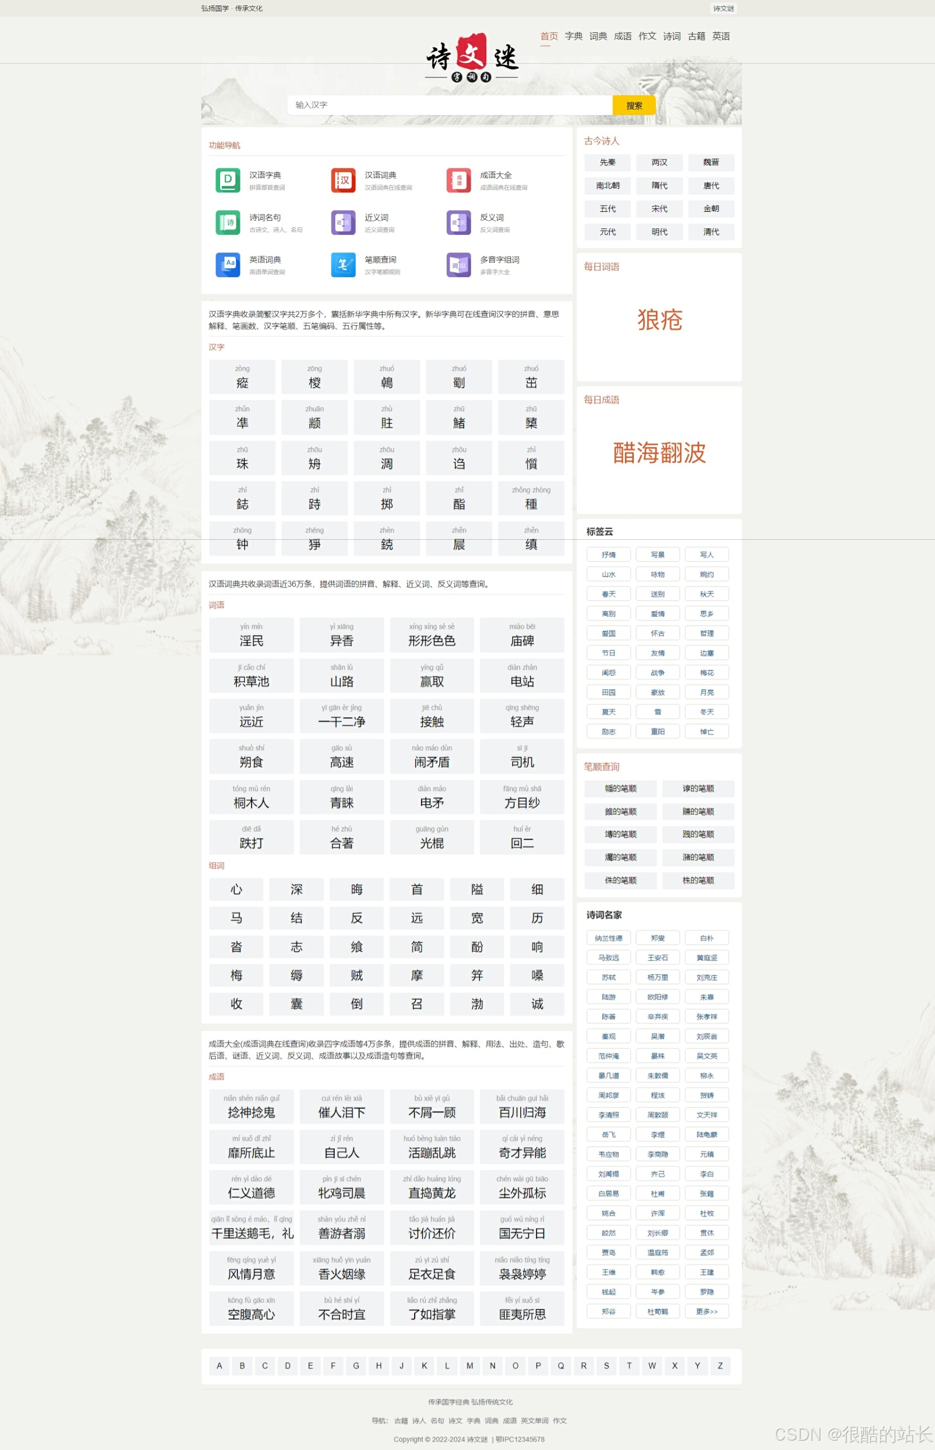Open the 诗词名句 green icon
Image resolution: width=935 pixels, height=1450 pixels.
click(227, 223)
